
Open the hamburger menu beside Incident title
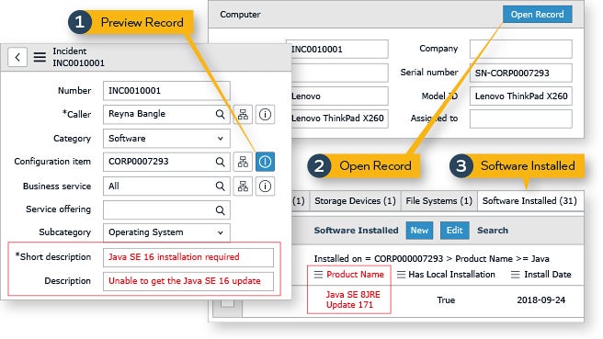tap(40, 57)
